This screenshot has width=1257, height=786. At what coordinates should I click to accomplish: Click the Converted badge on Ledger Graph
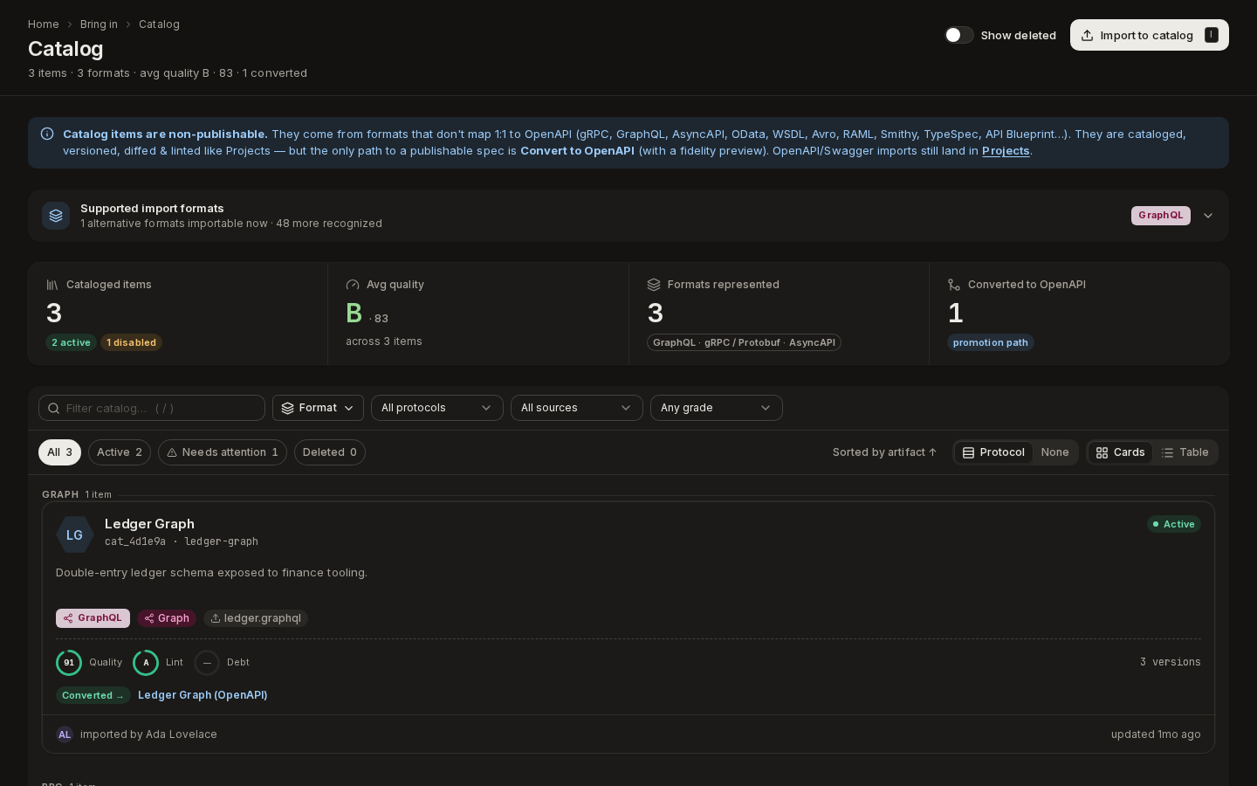click(x=93, y=695)
